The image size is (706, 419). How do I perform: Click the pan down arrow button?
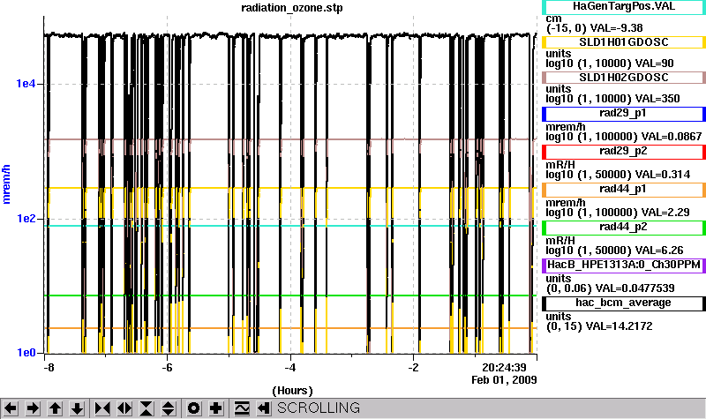click(x=77, y=408)
